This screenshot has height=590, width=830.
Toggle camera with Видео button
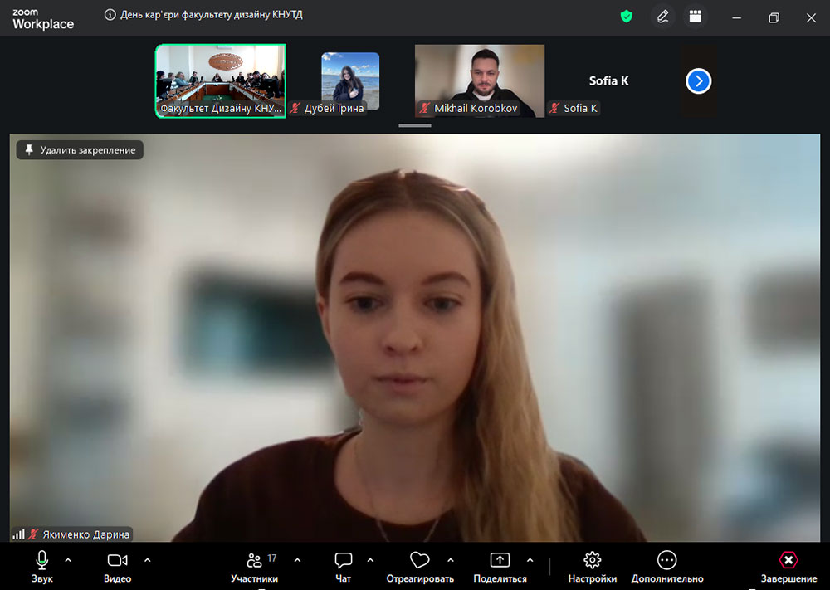click(x=117, y=567)
